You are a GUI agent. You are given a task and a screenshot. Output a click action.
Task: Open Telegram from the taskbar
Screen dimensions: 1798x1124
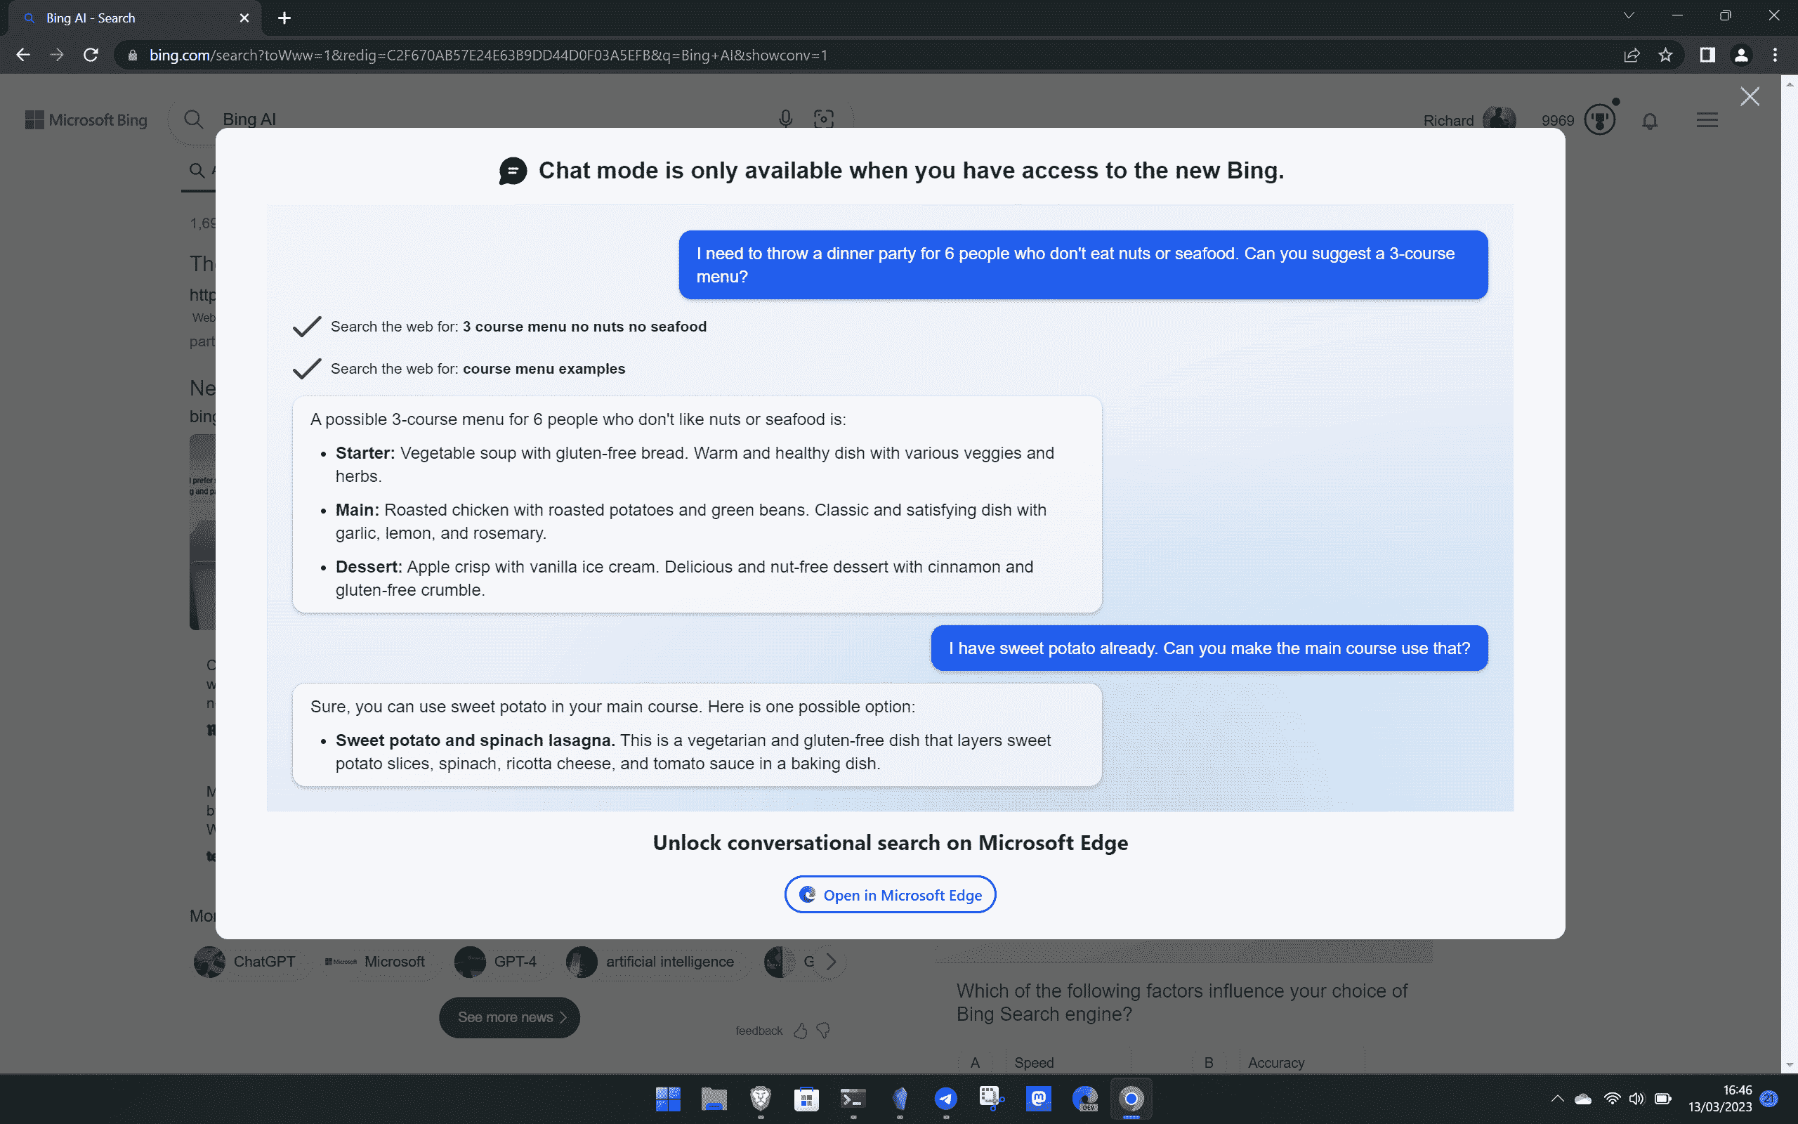[x=946, y=1099]
